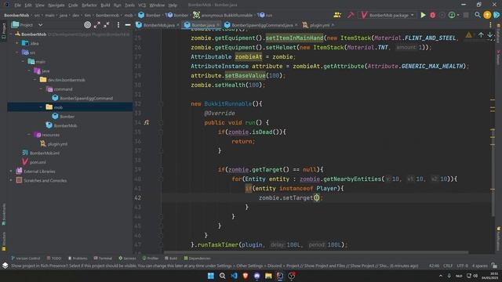The width and height of the screenshot is (502, 282).
Task: Open the Problems tool window
Action: 78,258
